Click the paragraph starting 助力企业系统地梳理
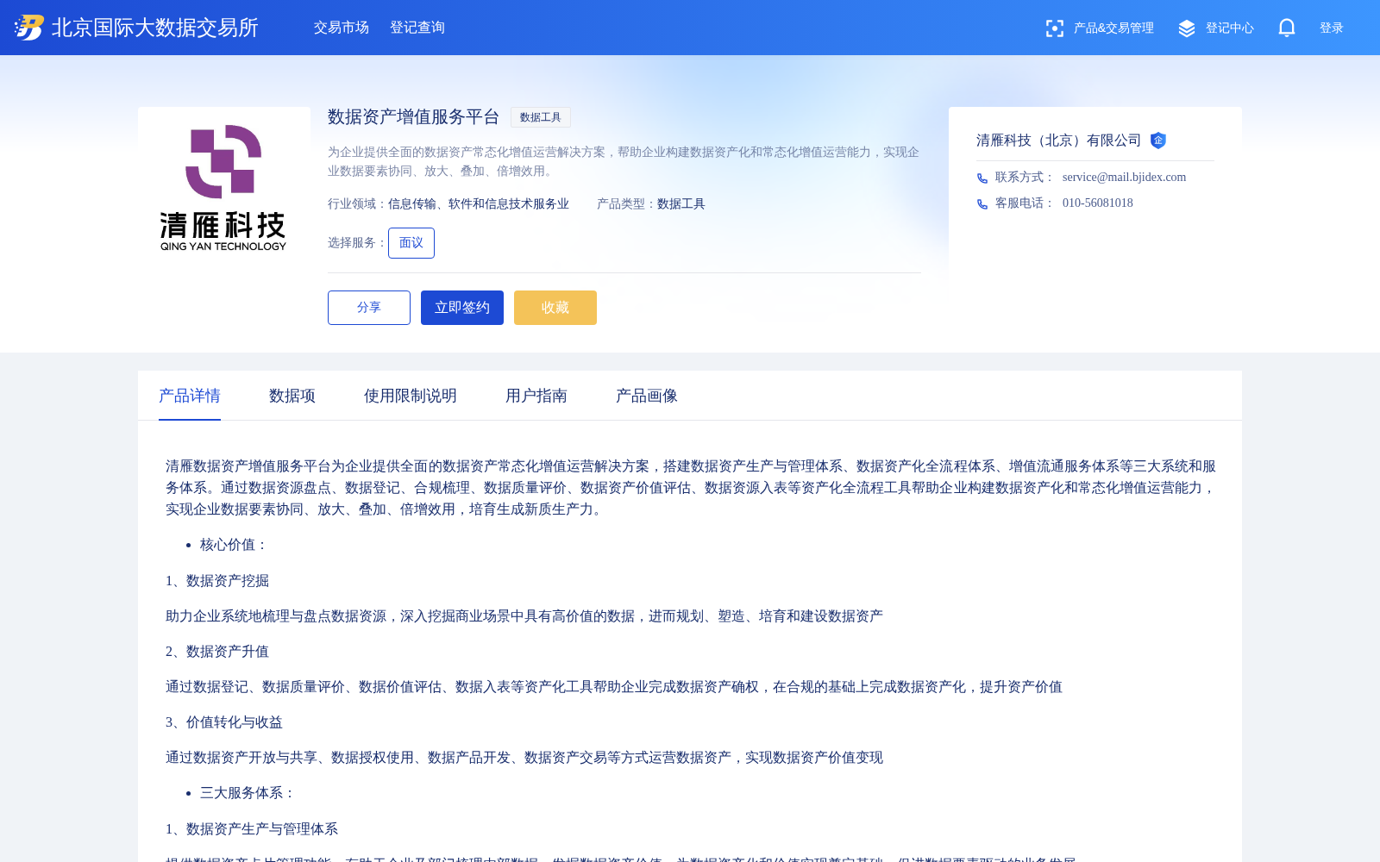Image resolution: width=1380 pixels, height=862 pixels. pos(524,616)
